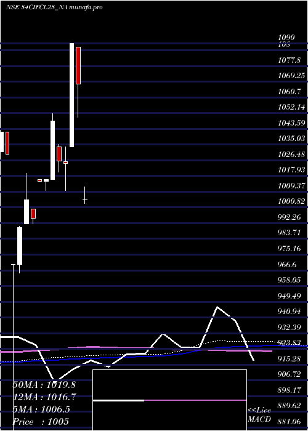The height and width of the screenshot is (431, 308).
Task: Click the white candle spanning 966 to 983
Action: [x=20, y=246]
